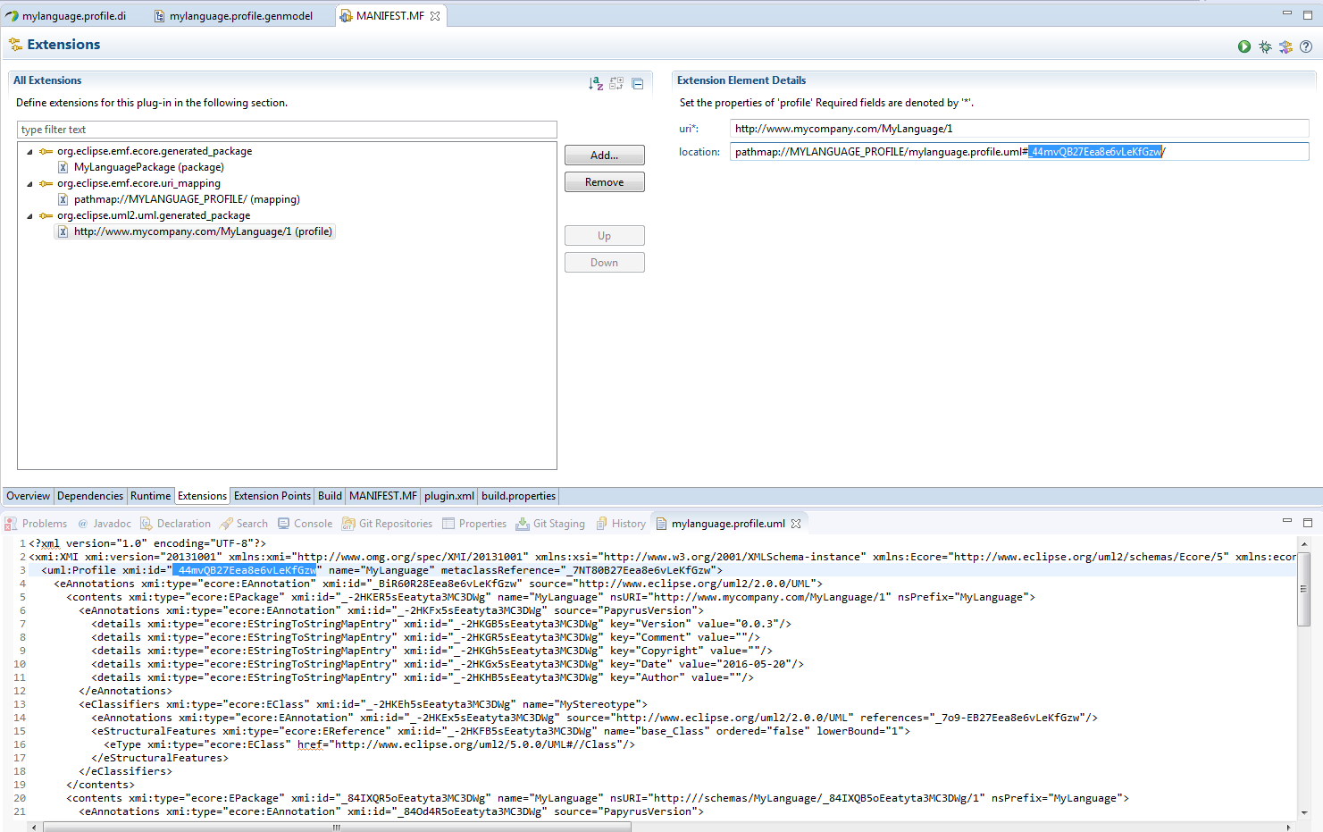Click the Up button
Image resolution: width=1323 pixels, height=832 pixels.
(x=605, y=236)
